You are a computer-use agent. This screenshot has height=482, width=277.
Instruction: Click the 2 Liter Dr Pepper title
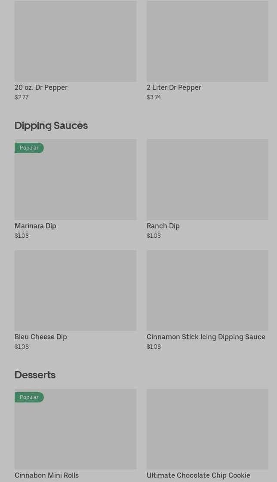click(x=174, y=87)
